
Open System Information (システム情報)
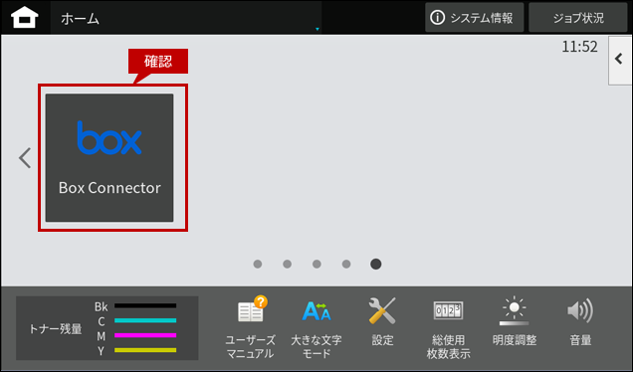(475, 18)
